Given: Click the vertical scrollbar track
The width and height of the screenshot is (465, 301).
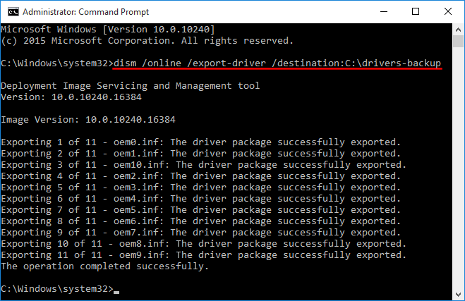Looking at the screenshot, I should tap(458, 176).
